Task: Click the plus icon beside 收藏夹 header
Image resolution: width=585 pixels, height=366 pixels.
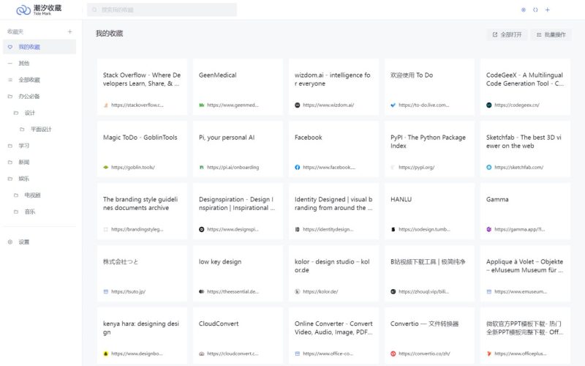Action: pyautogui.click(x=70, y=31)
